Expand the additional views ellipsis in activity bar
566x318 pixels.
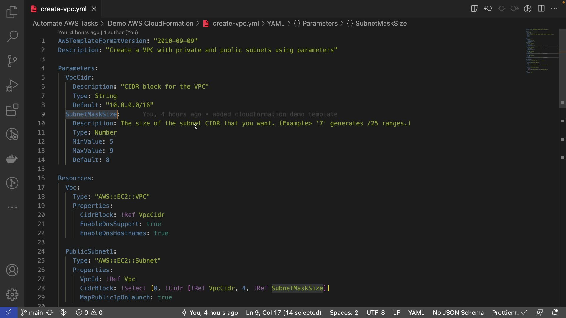12,207
